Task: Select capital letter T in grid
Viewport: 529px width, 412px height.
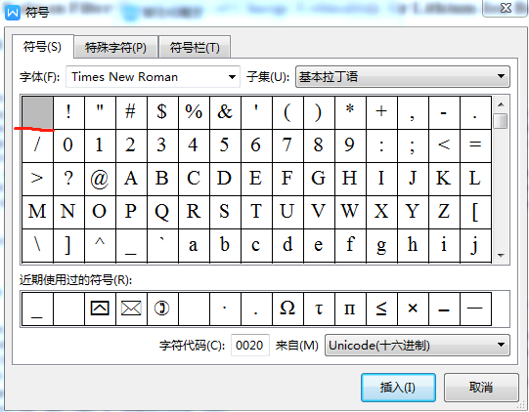Action: tap(256, 212)
